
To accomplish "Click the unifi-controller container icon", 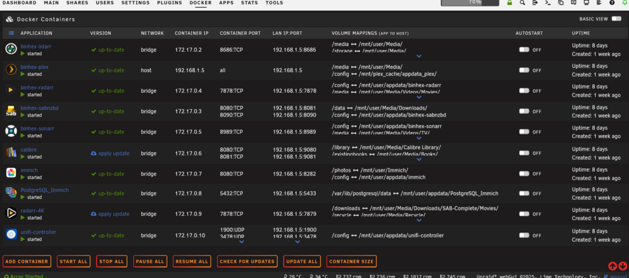I will click(x=11, y=235).
